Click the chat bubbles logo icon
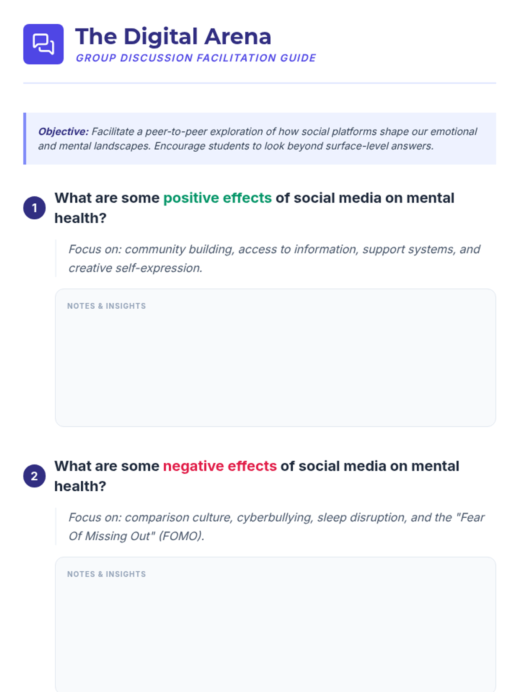Viewport: 519px width, 692px height. pyautogui.click(x=43, y=44)
